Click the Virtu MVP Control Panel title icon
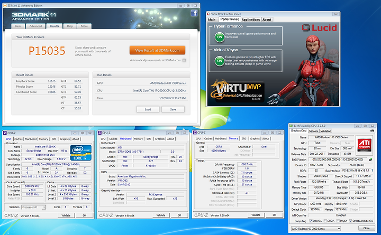This screenshot has width=381, height=235. 208,14
